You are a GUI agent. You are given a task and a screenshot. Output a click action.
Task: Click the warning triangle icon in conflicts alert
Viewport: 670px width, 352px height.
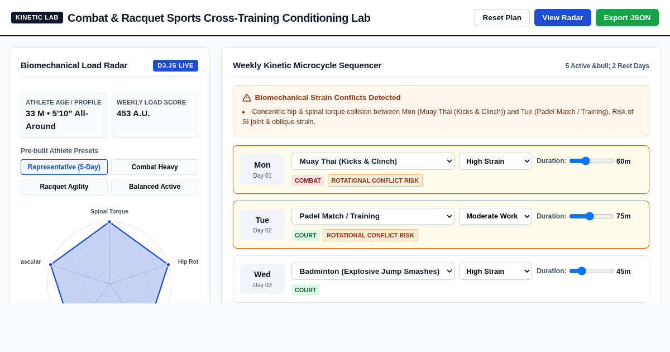tap(247, 98)
